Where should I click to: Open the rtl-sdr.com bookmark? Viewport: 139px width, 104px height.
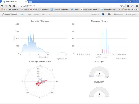(89, 10)
